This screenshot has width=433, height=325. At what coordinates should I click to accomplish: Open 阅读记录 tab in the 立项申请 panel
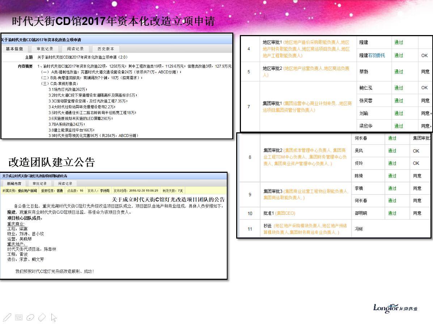(75, 49)
